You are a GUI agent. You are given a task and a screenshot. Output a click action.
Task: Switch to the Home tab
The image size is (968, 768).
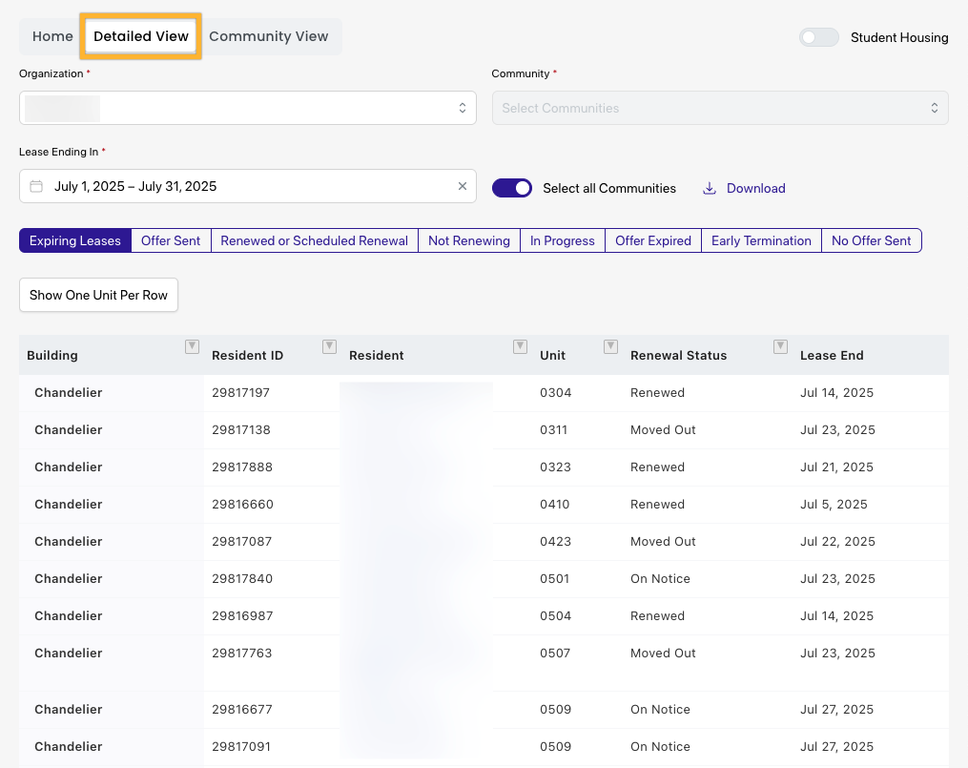(52, 36)
